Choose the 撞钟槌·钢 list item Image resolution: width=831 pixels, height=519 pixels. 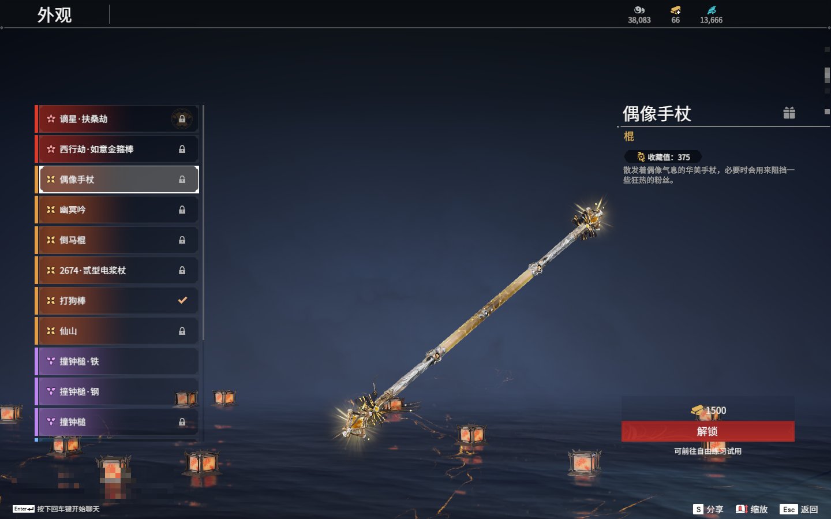(x=117, y=391)
